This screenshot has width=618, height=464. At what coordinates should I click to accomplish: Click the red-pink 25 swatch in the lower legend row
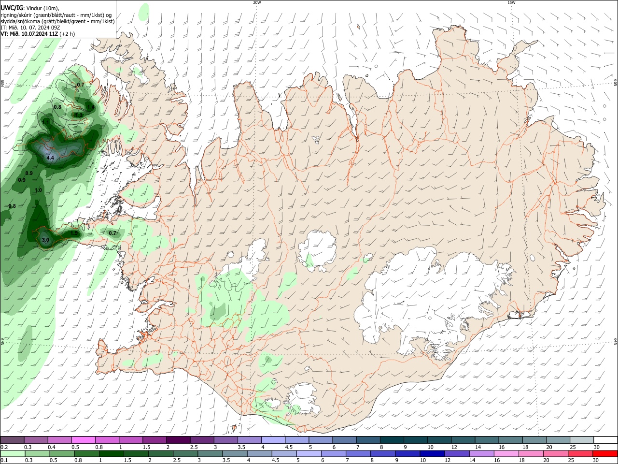[x=581, y=453]
